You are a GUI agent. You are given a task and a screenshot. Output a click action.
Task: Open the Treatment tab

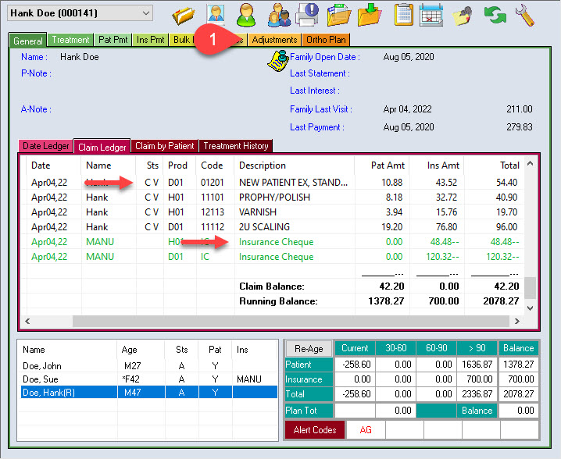[70, 40]
